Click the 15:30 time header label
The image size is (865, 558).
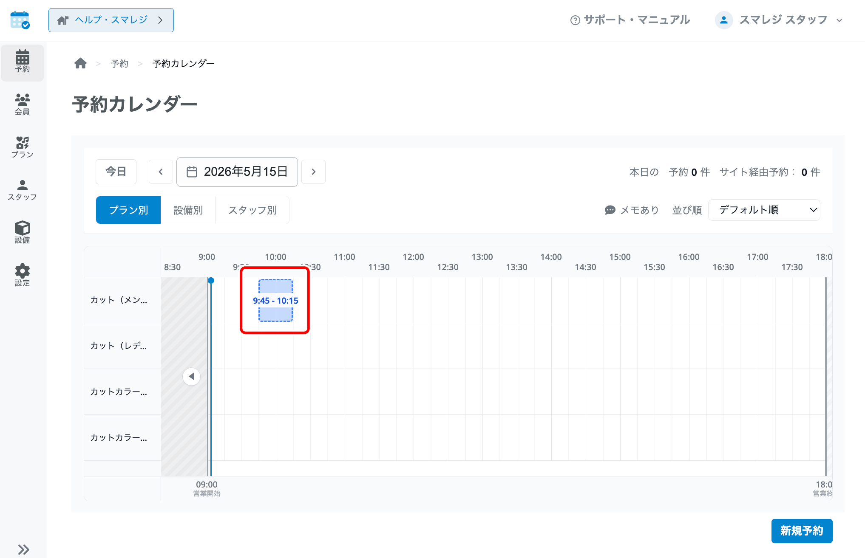pos(654,267)
